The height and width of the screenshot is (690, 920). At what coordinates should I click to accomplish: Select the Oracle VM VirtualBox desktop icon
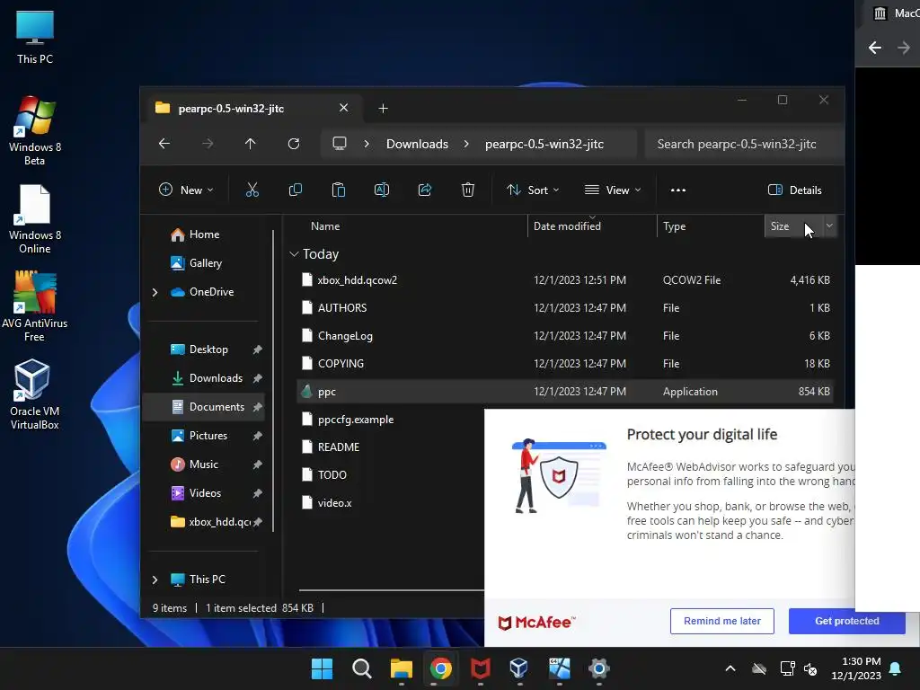point(35,395)
